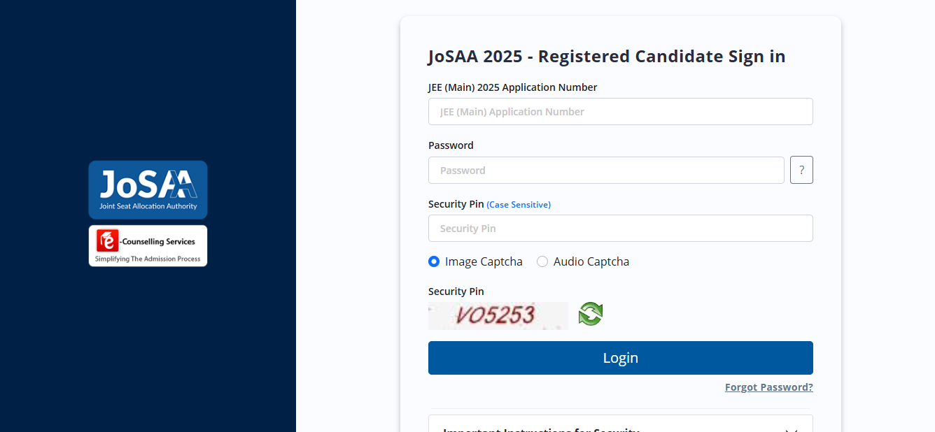Click the JoSAA logo

click(x=148, y=184)
